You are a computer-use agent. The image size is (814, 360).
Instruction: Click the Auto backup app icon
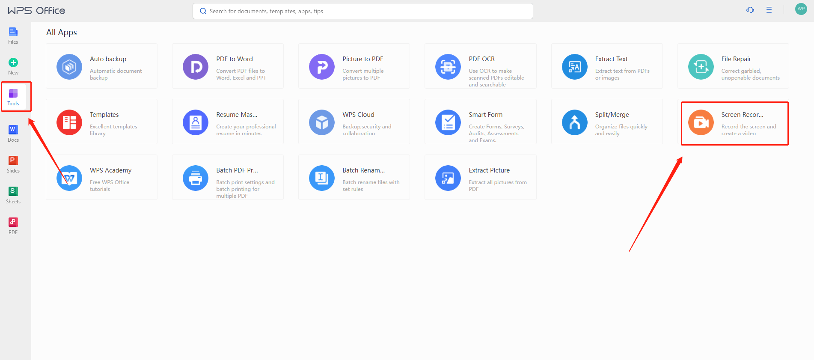[x=69, y=67]
